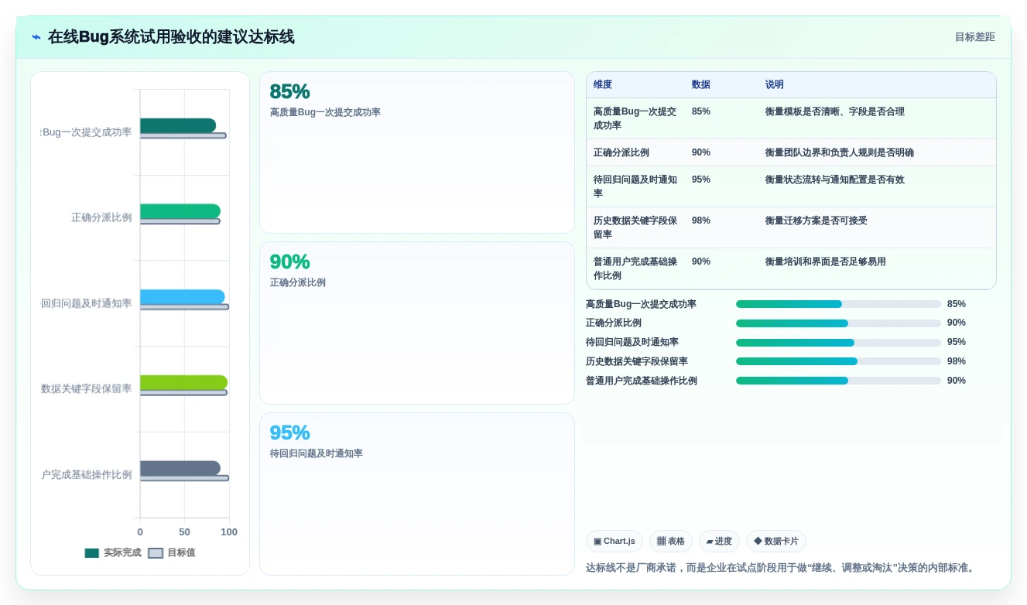The image size is (1027, 605).
Task: Click table cell 历史数据关键字段保留率
Action: click(x=635, y=227)
